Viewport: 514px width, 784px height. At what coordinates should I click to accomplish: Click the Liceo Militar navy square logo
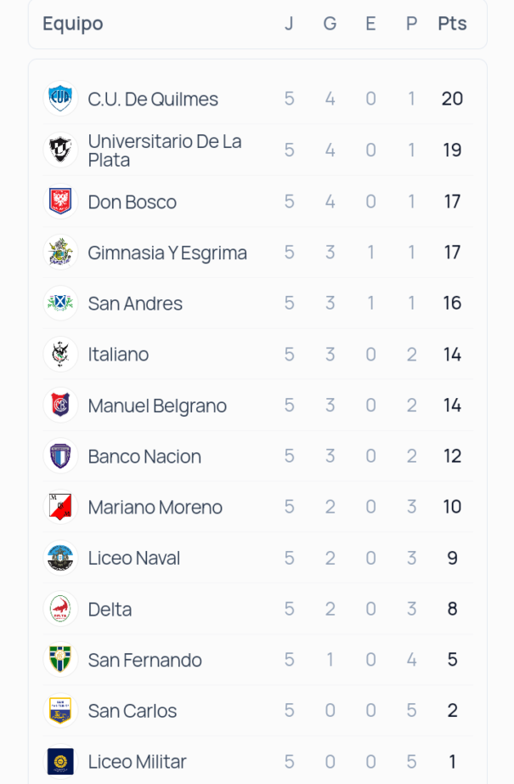click(60, 762)
